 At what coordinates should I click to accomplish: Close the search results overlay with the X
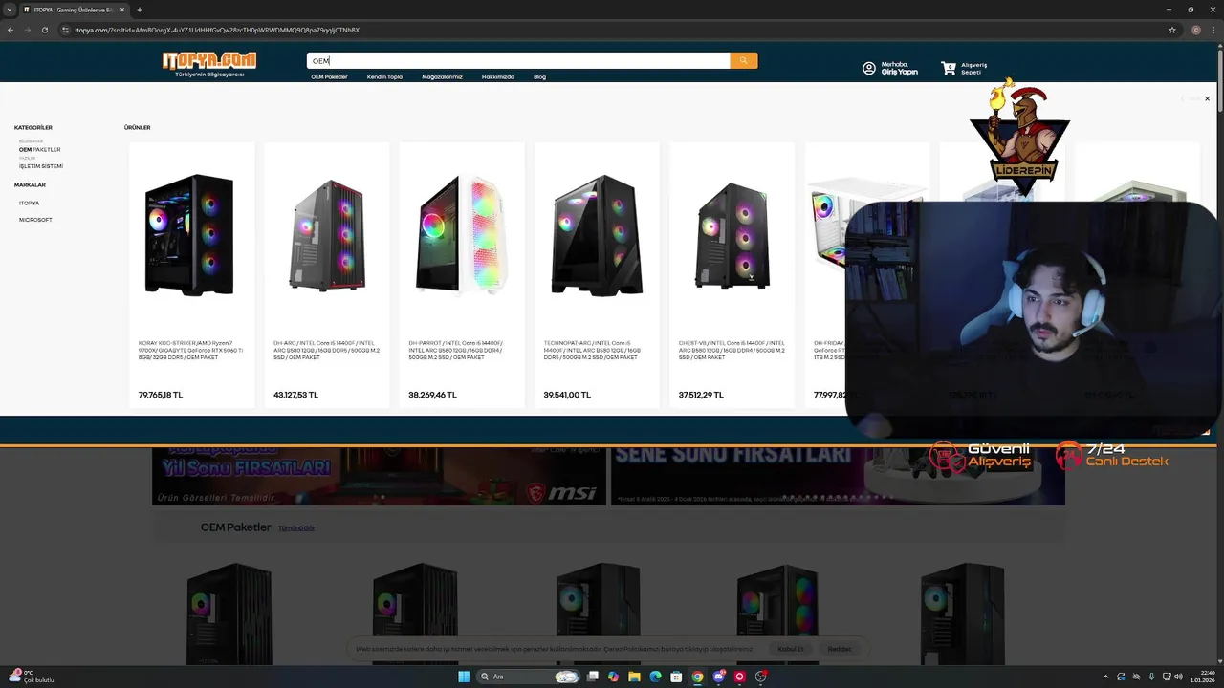click(x=1207, y=98)
